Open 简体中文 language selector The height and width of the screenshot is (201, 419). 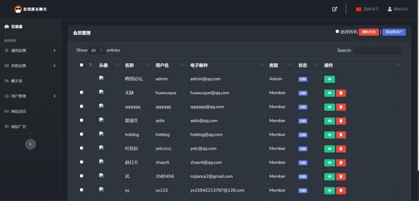(367, 9)
